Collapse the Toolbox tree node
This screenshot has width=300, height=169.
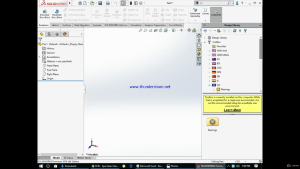coord(205,42)
